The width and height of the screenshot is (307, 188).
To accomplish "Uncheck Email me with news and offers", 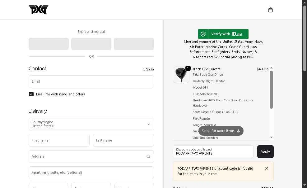I will tap(31, 94).
